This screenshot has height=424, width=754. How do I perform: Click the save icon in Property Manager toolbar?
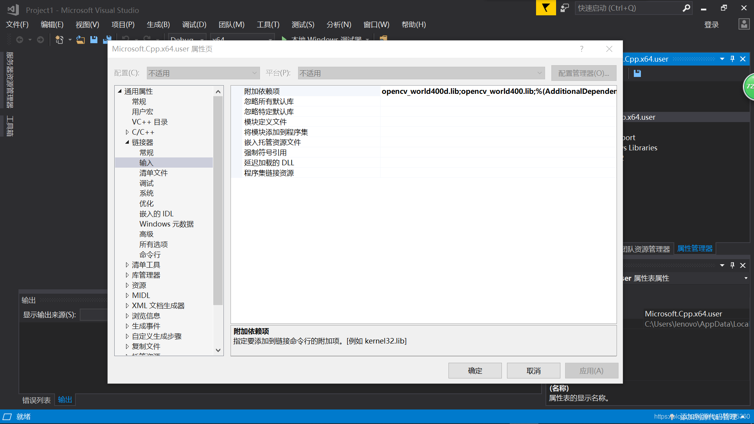pos(637,73)
